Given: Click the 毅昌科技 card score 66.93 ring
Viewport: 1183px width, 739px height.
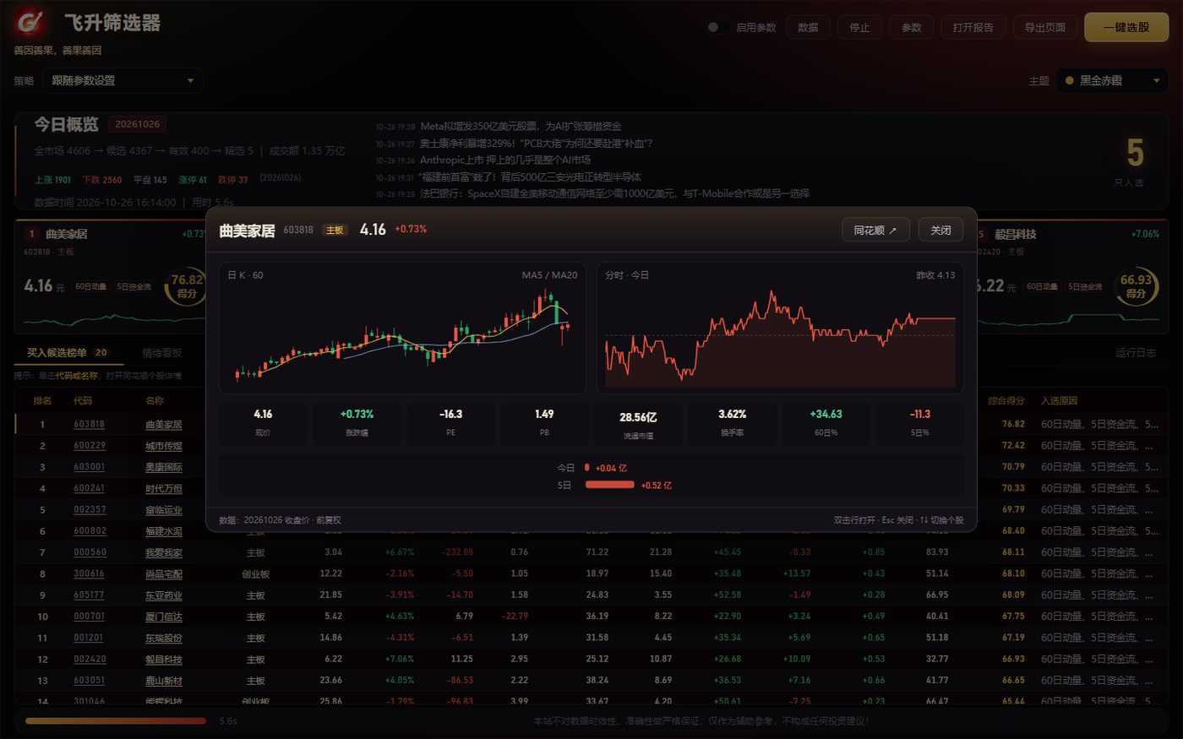Looking at the screenshot, I should click(1136, 285).
